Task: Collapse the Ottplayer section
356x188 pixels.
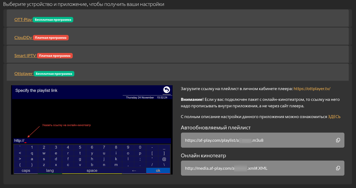Action: click(x=23, y=73)
